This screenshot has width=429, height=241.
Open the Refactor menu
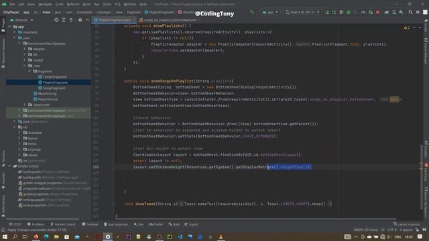coord(73,4)
